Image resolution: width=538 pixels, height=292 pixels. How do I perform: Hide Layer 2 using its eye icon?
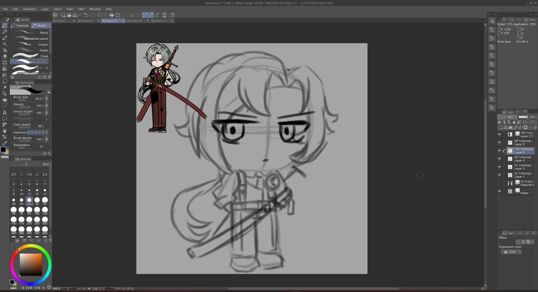499,142
